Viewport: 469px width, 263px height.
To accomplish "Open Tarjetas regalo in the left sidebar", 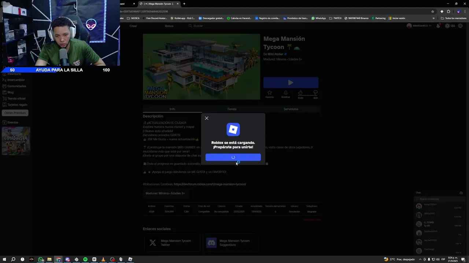I will pos(15,104).
